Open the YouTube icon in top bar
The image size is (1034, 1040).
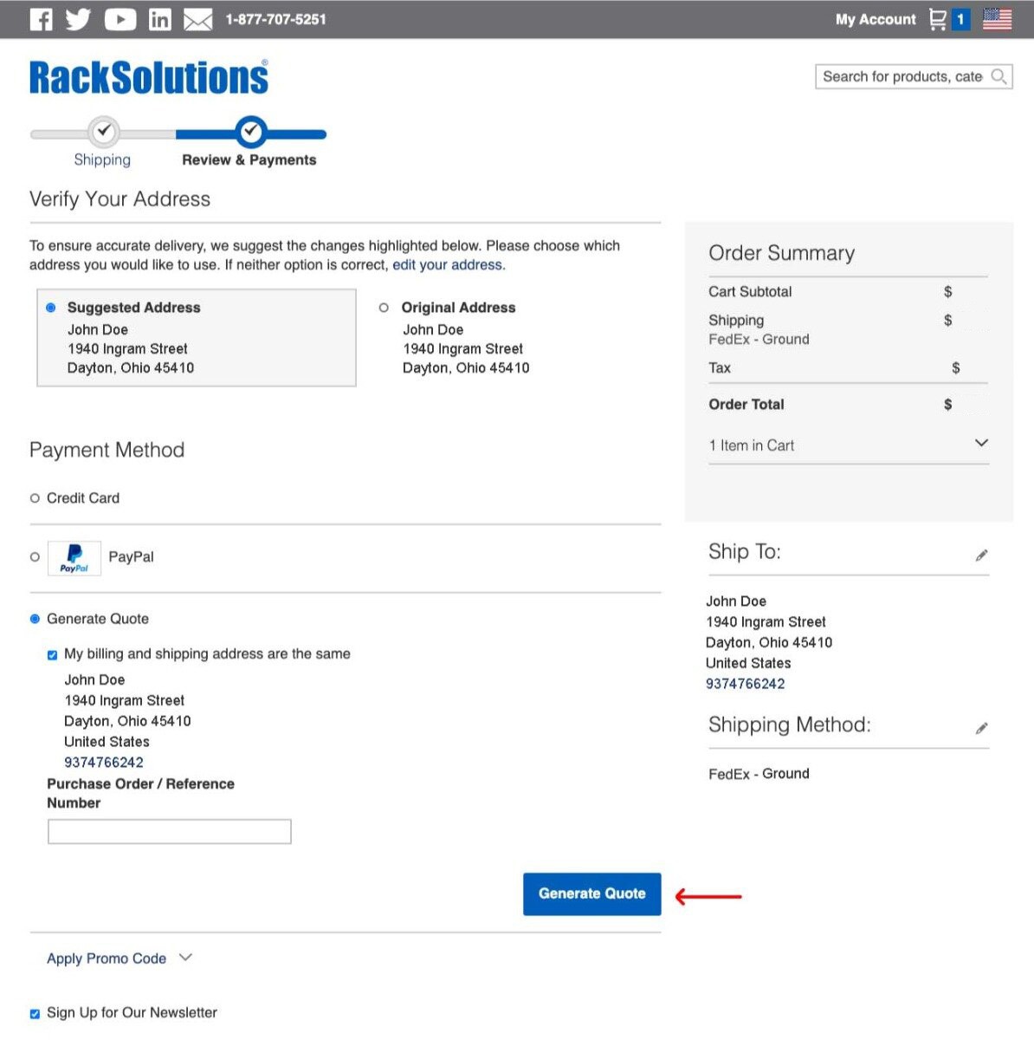pyautogui.click(x=120, y=19)
